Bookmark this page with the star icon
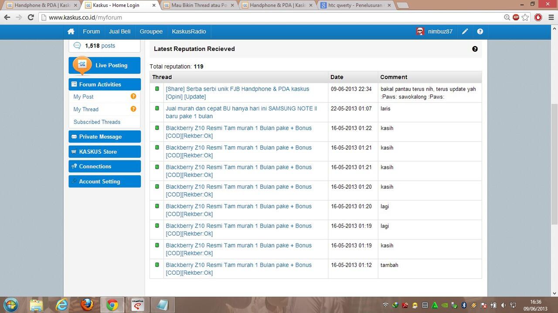The image size is (558, 313). tap(525, 17)
